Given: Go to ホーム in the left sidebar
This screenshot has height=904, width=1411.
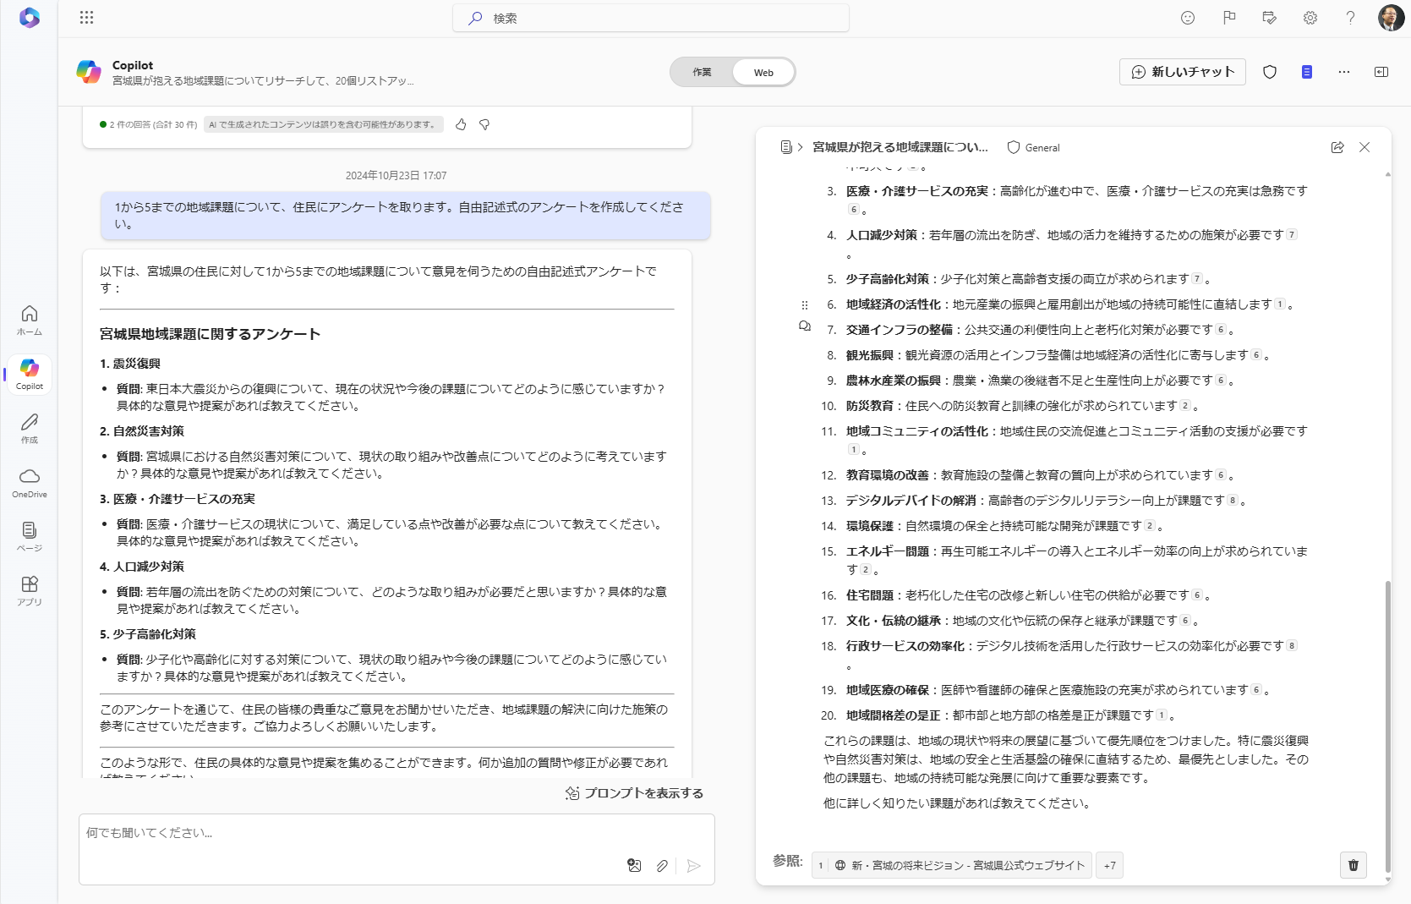Looking at the screenshot, I should 30,321.
